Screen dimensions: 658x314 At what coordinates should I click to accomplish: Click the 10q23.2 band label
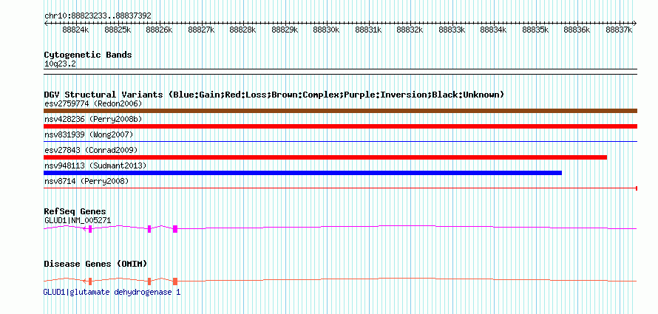pyautogui.click(x=60, y=64)
